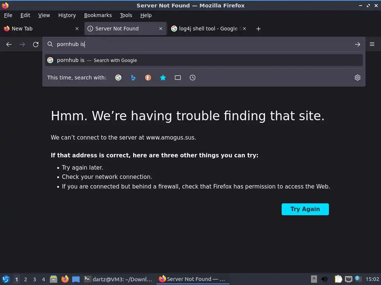Open the clipboard manager tray icon

338,279
